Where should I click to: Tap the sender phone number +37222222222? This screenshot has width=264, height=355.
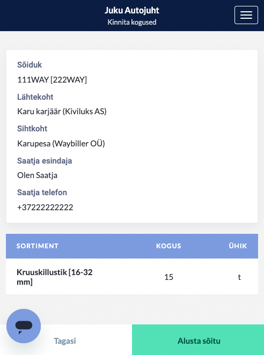pos(45,208)
